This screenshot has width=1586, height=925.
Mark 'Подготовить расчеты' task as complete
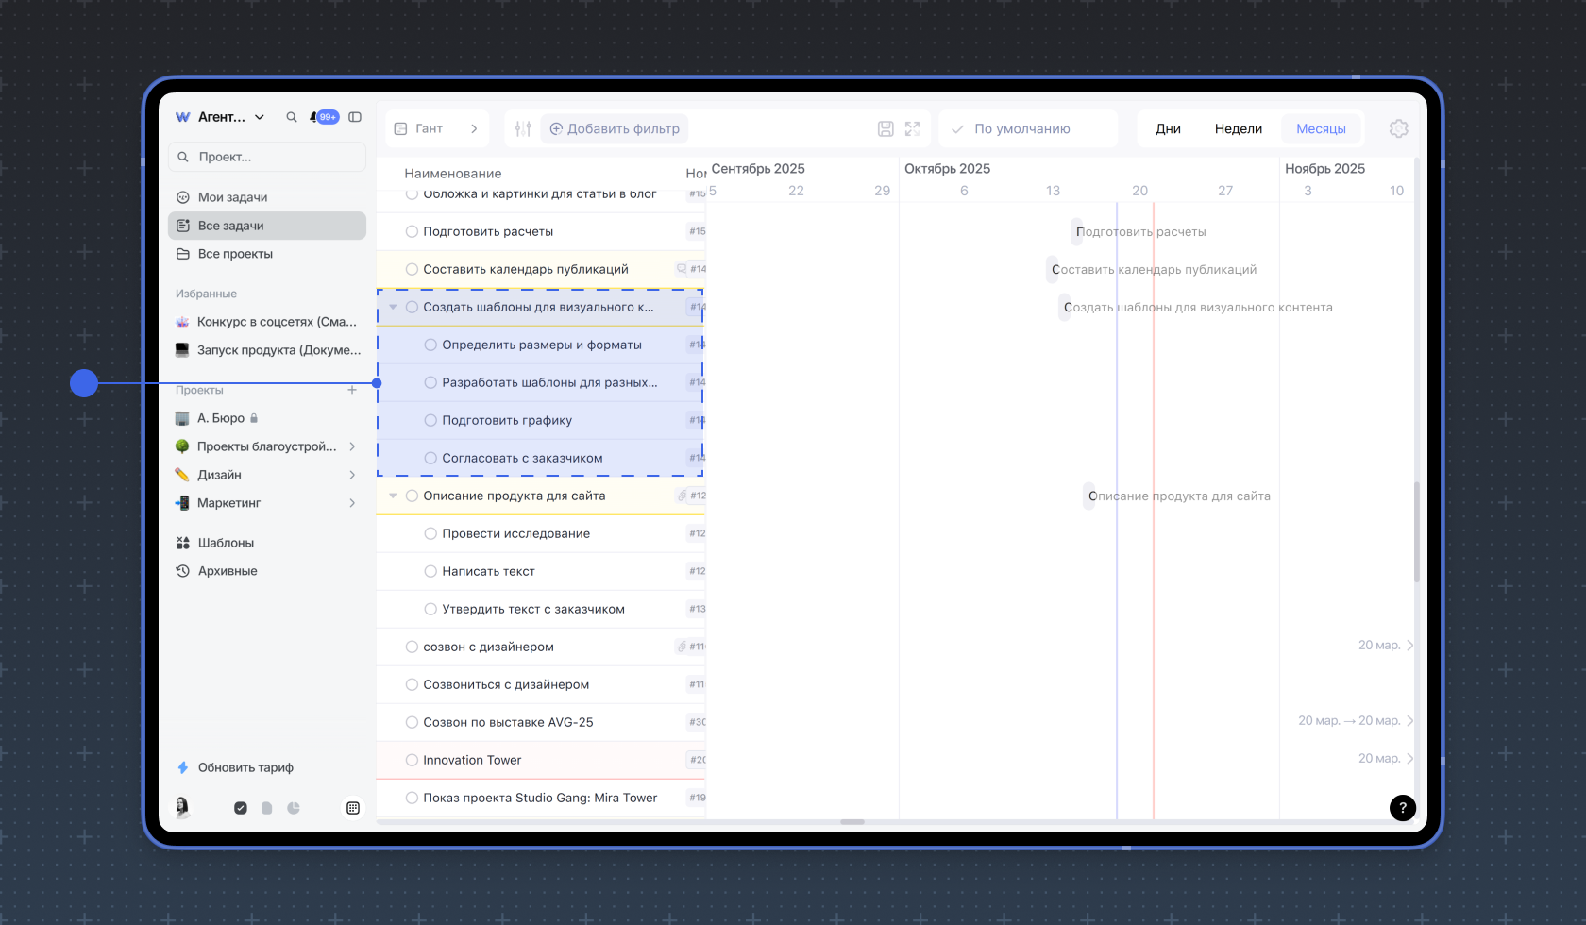[412, 231]
